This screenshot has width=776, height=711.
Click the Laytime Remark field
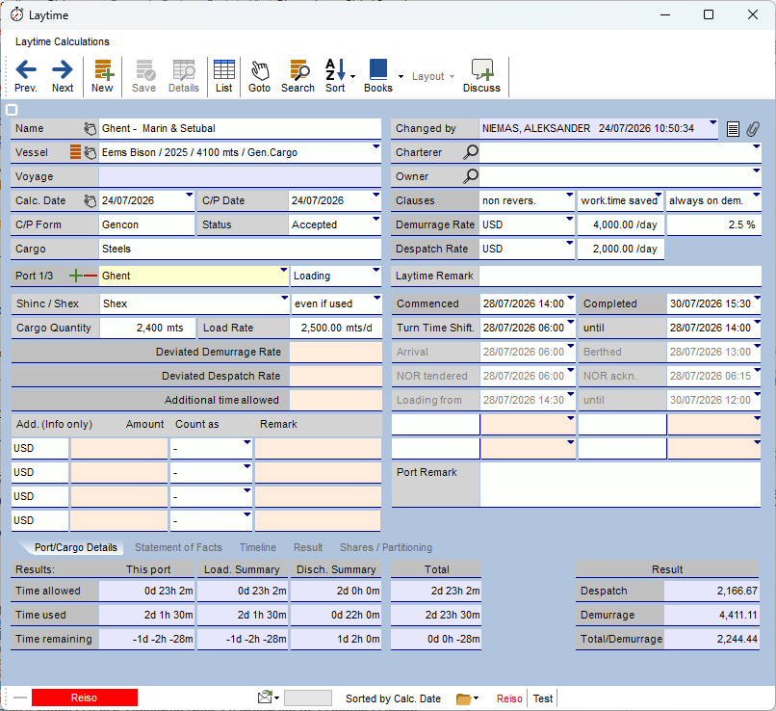click(620, 276)
